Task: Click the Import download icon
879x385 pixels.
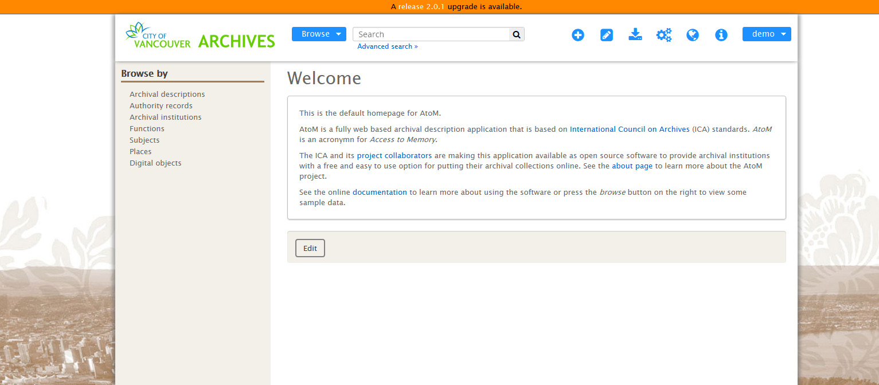Action: click(635, 34)
